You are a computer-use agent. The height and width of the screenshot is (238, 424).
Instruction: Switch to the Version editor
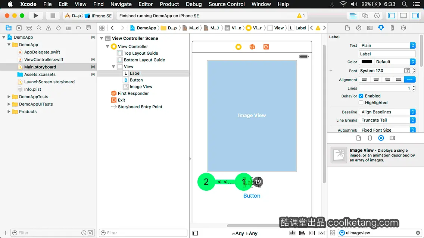click(377, 16)
